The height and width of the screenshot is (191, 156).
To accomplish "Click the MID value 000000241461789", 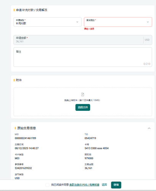I will click(x=26, y=138).
